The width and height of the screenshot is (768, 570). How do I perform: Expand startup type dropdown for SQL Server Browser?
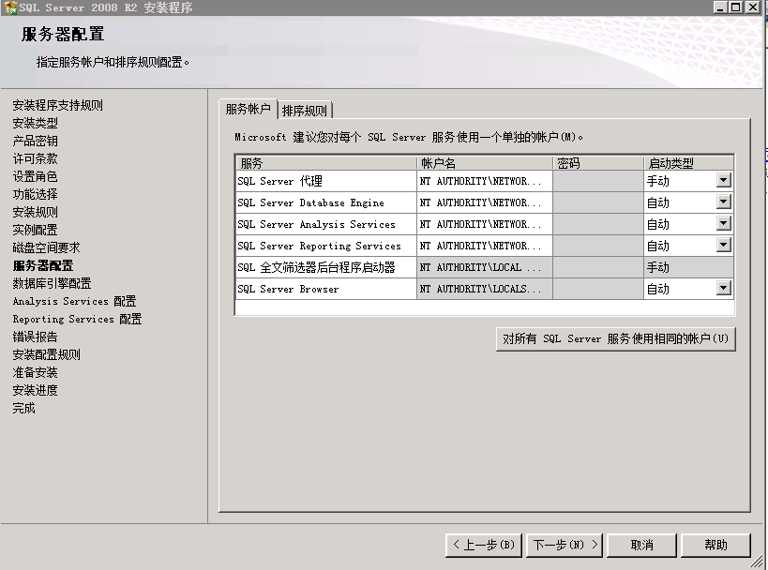(x=723, y=288)
